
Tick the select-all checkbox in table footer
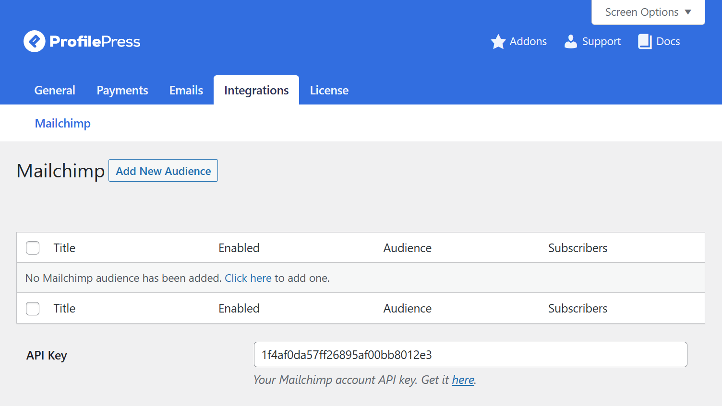(33, 308)
